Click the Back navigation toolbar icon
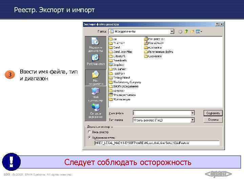 pyautogui.click(x=180, y=32)
